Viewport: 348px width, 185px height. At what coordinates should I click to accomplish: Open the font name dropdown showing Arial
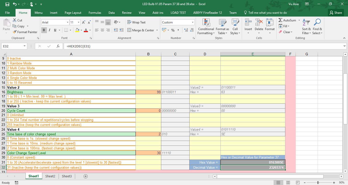tap(68, 22)
